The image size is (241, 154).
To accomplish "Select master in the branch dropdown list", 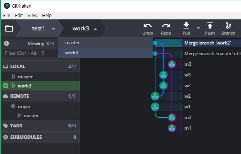I will 105,43.
